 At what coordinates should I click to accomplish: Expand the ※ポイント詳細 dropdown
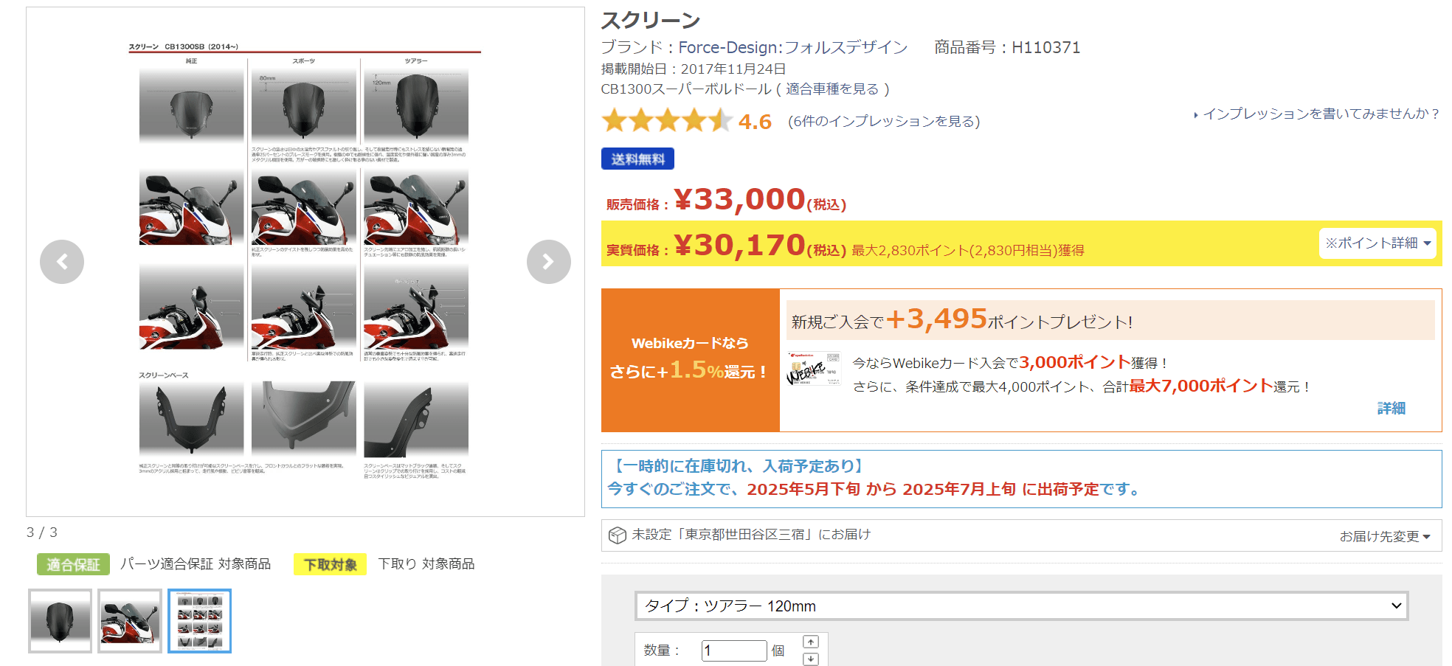[1377, 243]
